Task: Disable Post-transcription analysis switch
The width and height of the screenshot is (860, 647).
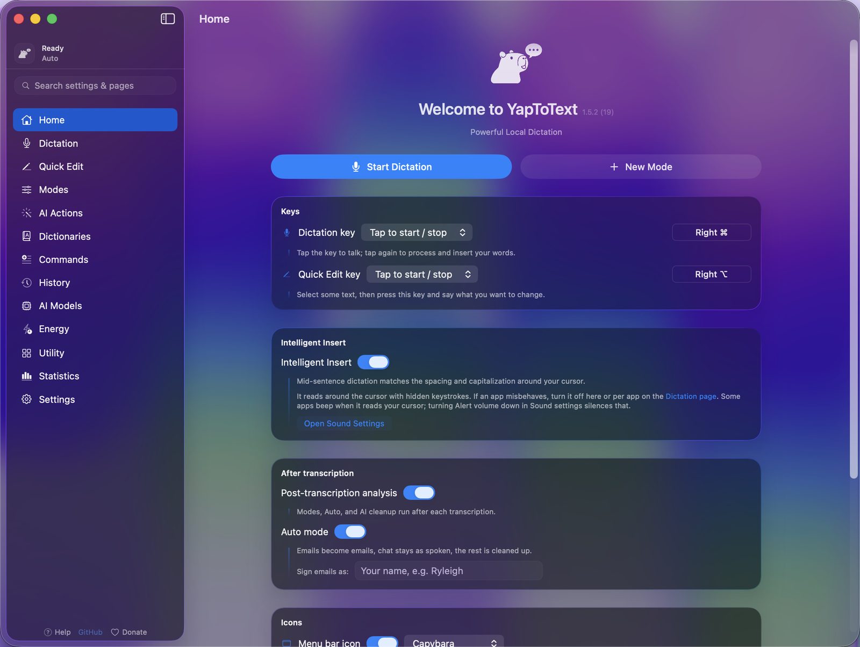Action: 419,493
